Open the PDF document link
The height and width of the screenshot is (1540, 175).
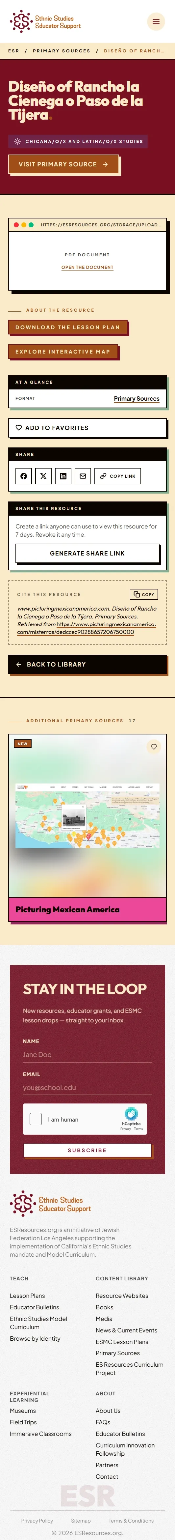[87, 267]
